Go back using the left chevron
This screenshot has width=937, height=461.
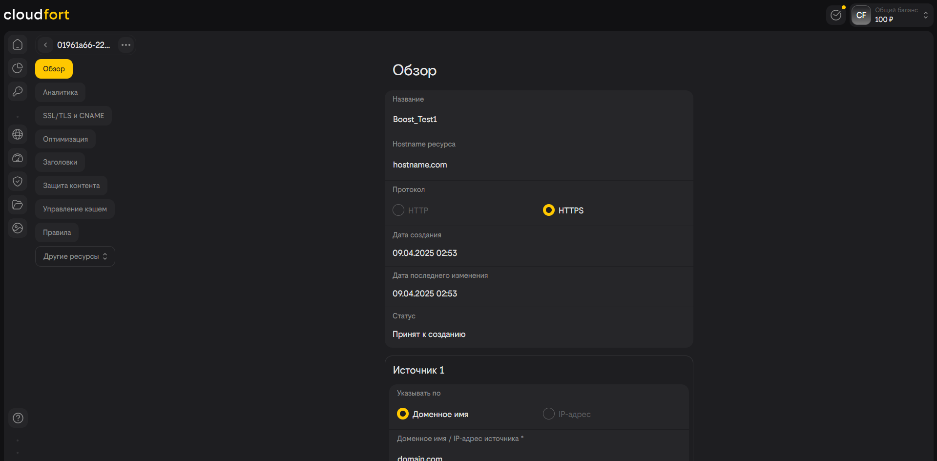(x=45, y=45)
